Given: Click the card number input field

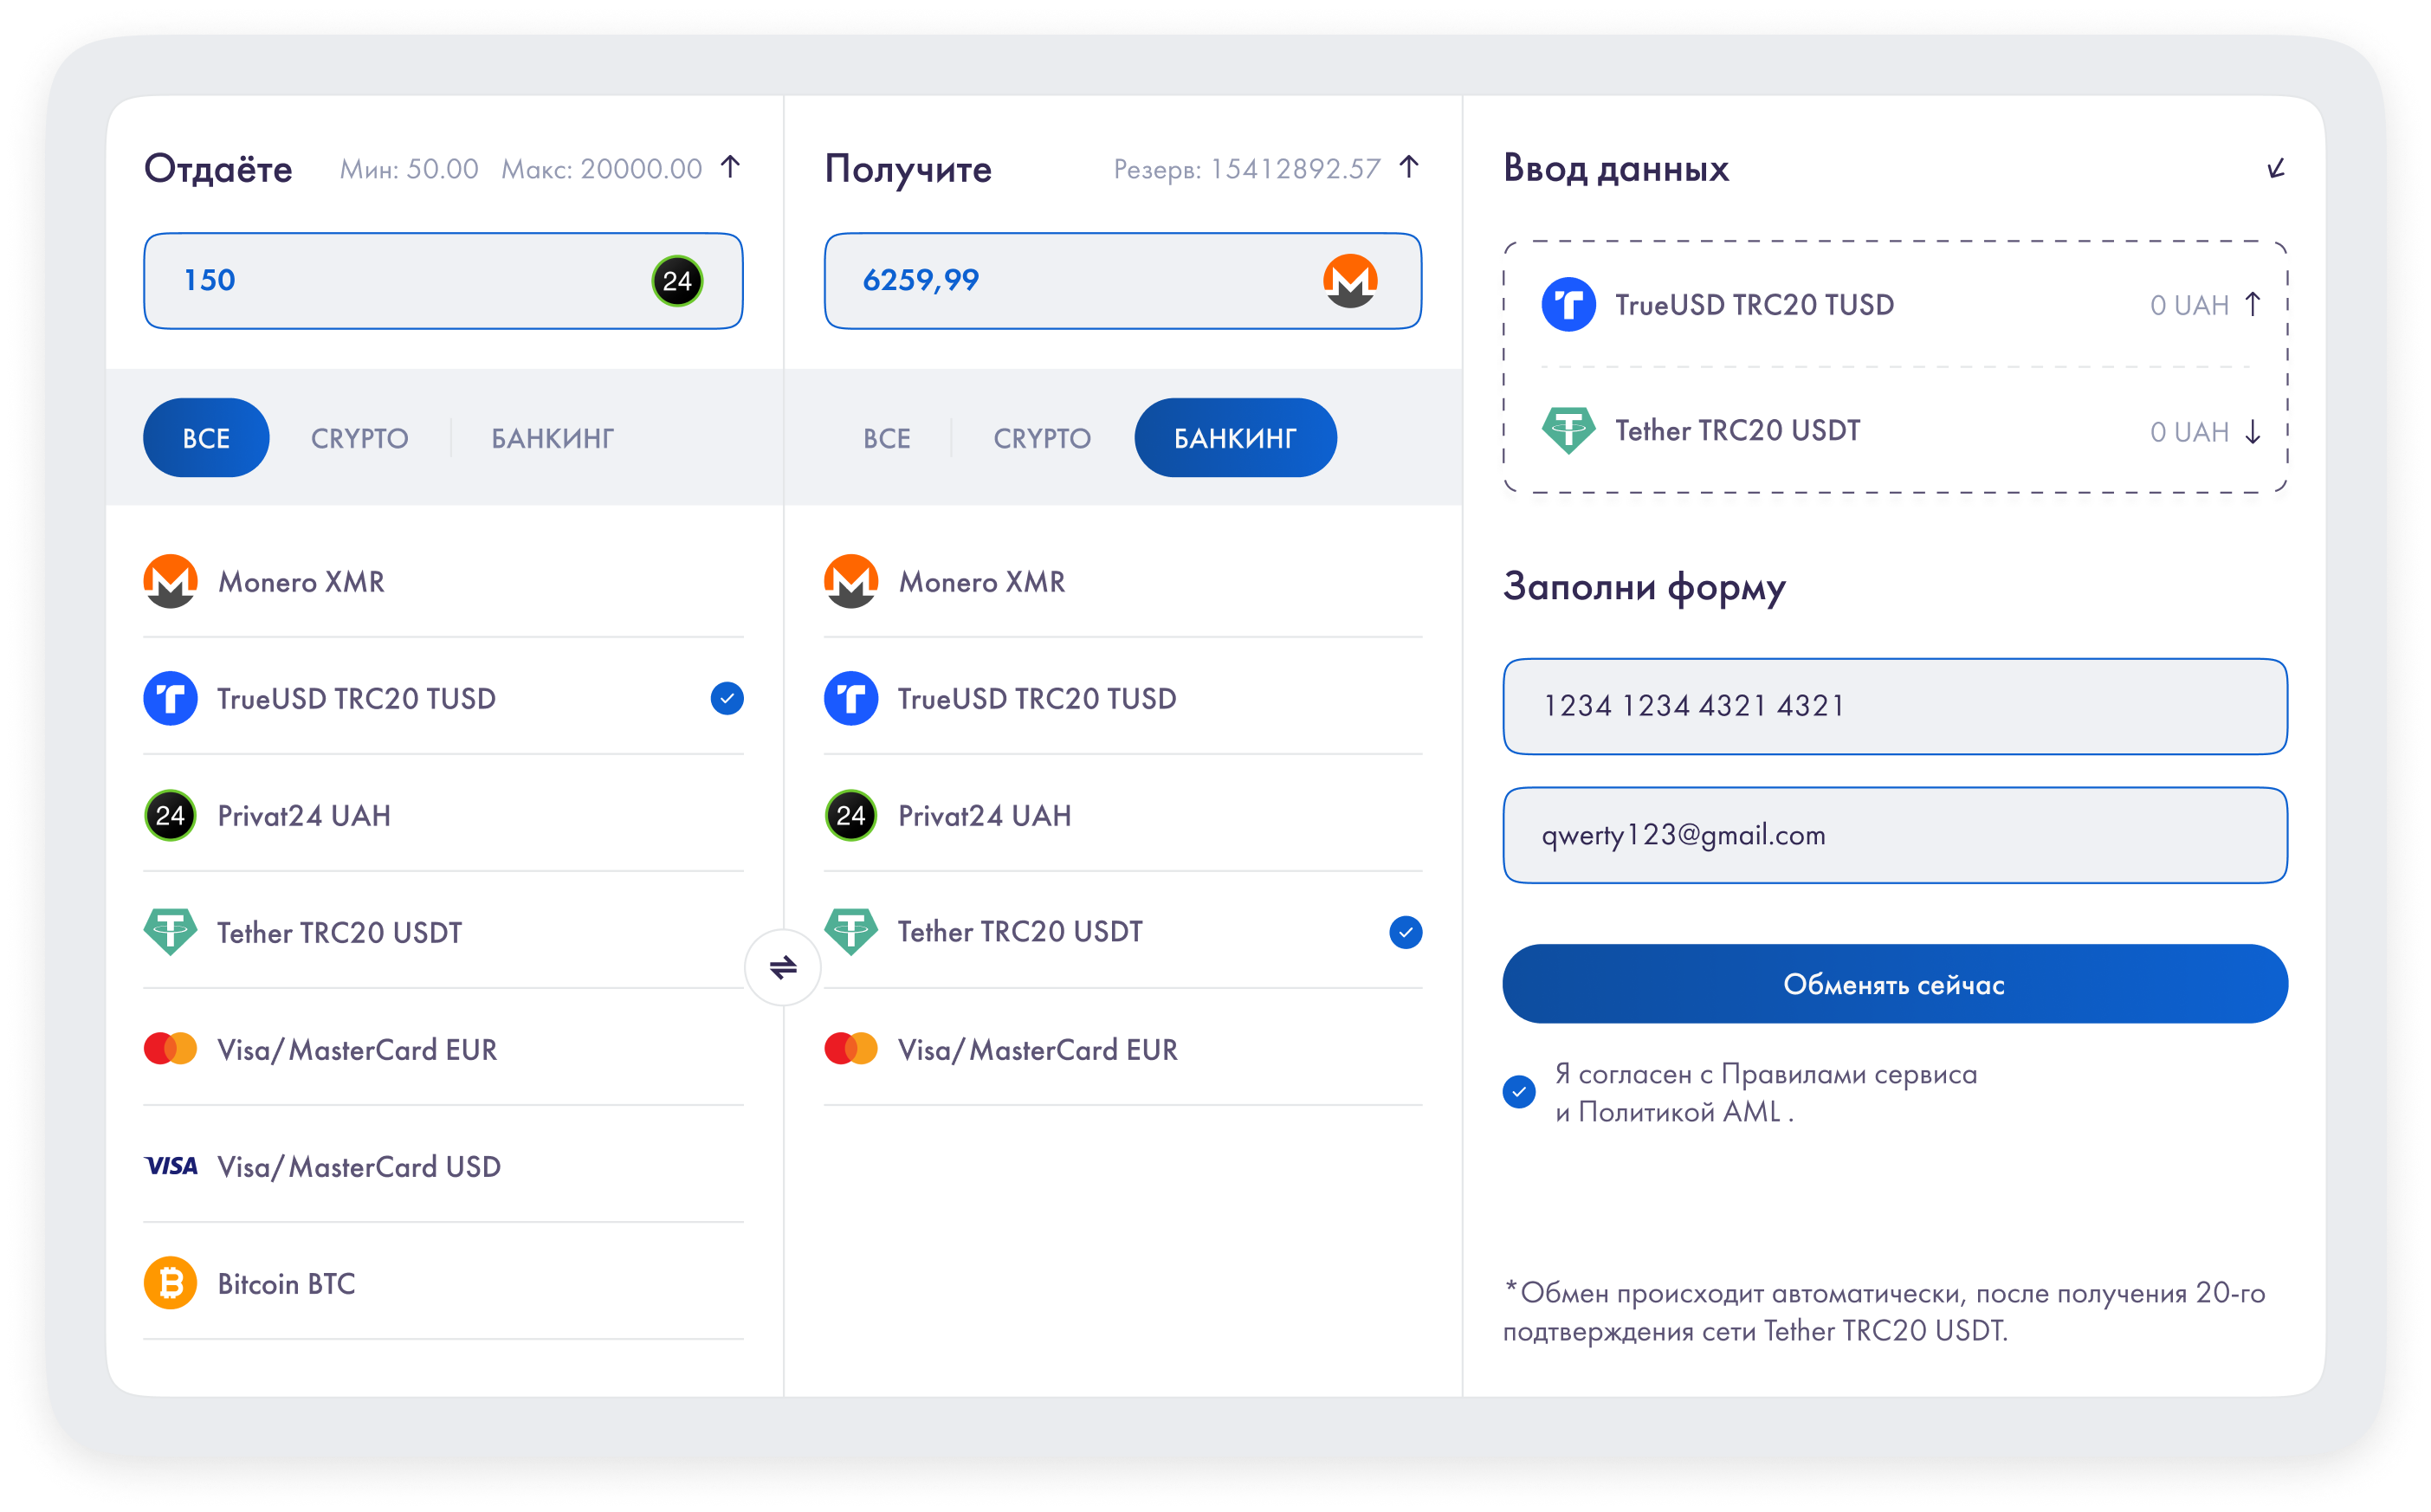Looking at the screenshot, I should coord(1894,706).
